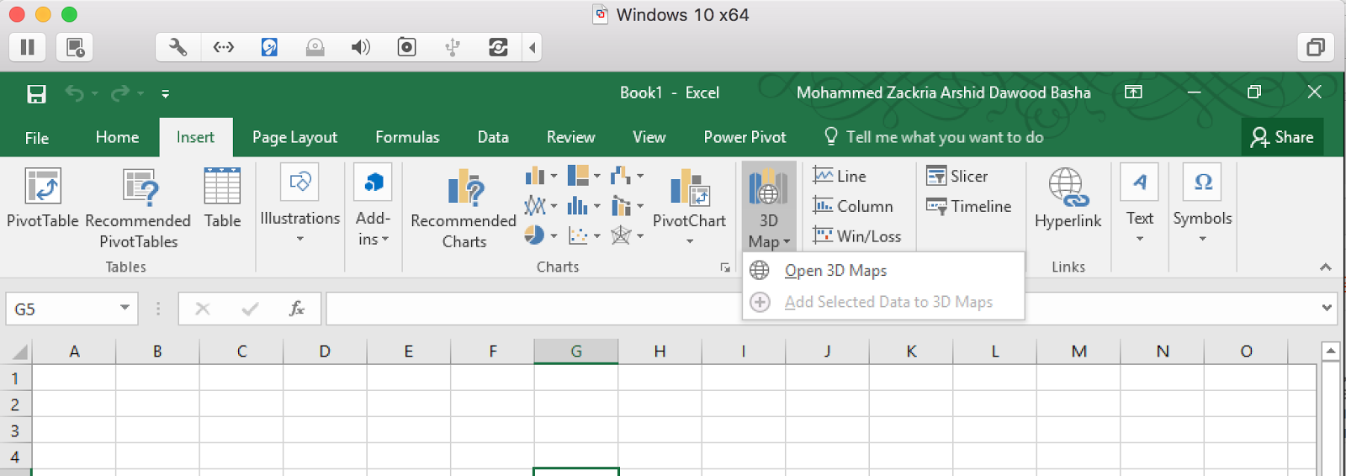Open the Name Box dropdown arrow
Screen dimensions: 1346x476
coord(125,308)
